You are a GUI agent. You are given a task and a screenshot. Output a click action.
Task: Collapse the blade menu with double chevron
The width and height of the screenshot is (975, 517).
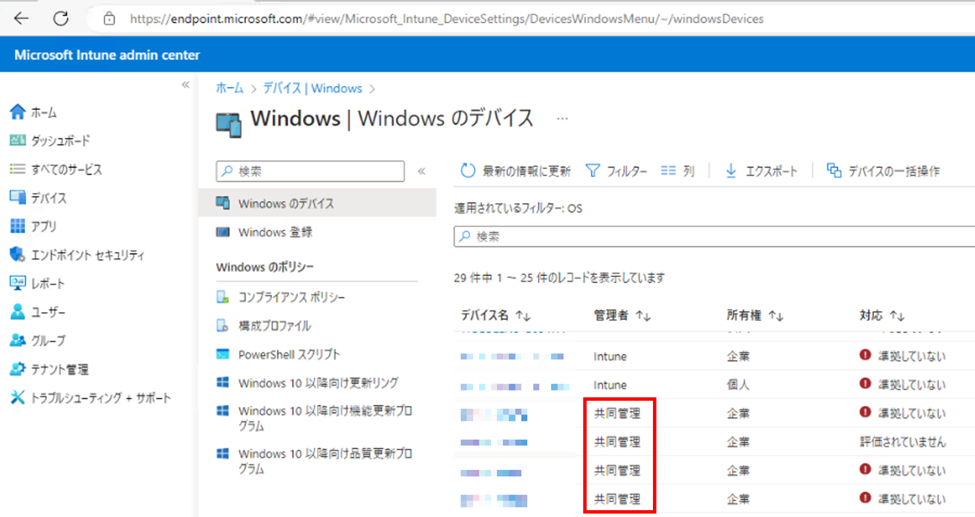(x=421, y=171)
